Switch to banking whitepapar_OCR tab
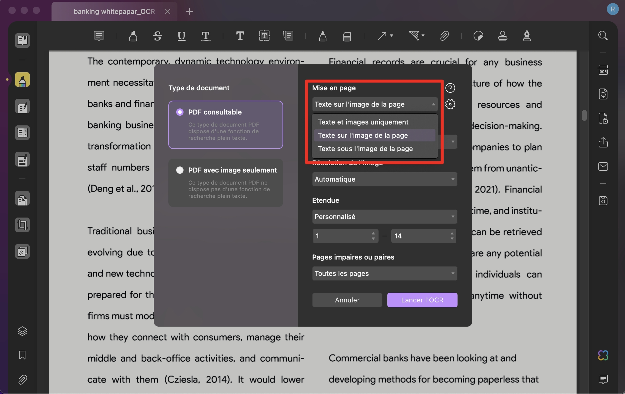Screen dimensions: 625x394 click(x=114, y=11)
